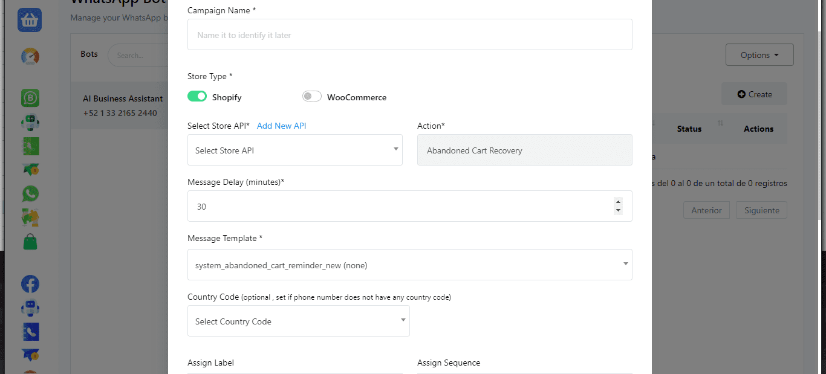Open the green shopping bag icon
The image size is (826, 374).
[30, 242]
